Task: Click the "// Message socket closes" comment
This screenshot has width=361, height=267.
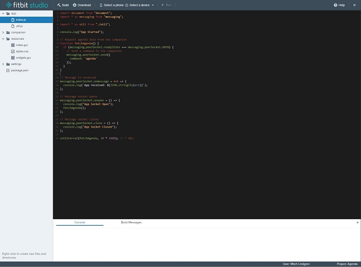Action: pyautogui.click(x=79, y=119)
